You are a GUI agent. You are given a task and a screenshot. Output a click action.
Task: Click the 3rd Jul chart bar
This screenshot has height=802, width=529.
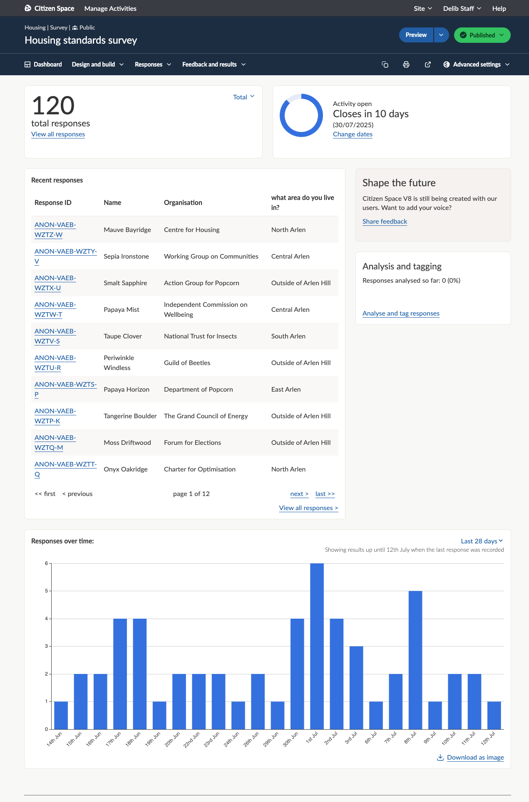[x=356, y=688]
